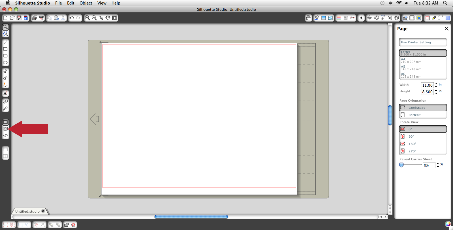The image size is (453, 230).
Task: Click the Reveal Carrier Sheet slider handle
Action: (x=401, y=165)
